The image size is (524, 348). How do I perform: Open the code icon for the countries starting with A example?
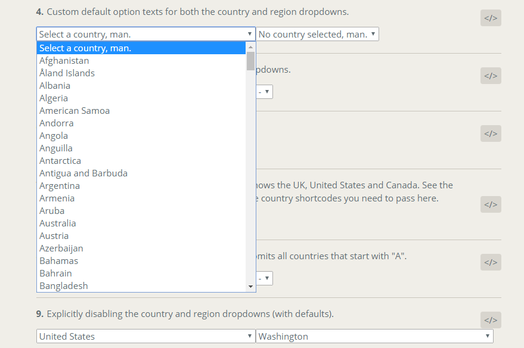click(x=490, y=262)
